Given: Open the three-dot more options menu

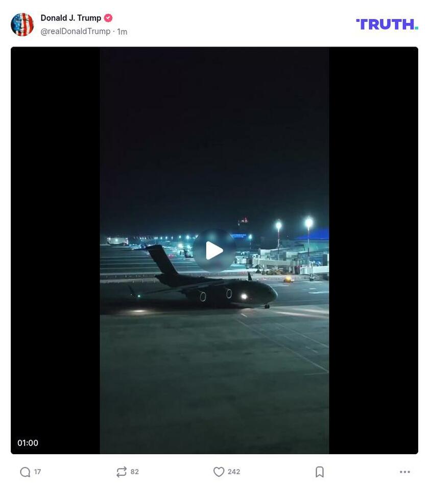Looking at the screenshot, I should pyautogui.click(x=404, y=472).
